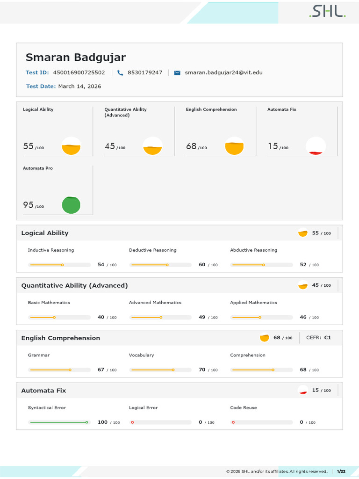Click page number 1/22 in footer

tap(341, 472)
